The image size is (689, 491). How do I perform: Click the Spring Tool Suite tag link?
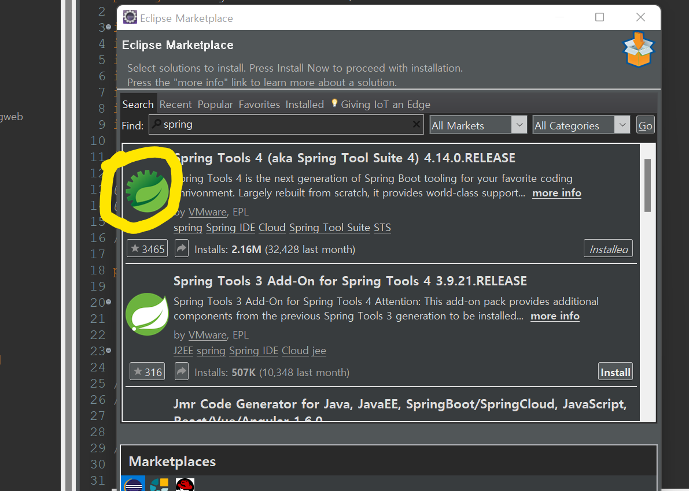tap(330, 227)
